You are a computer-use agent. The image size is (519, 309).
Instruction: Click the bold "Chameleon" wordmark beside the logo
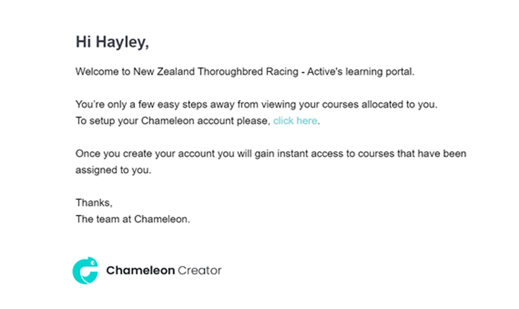pos(140,270)
